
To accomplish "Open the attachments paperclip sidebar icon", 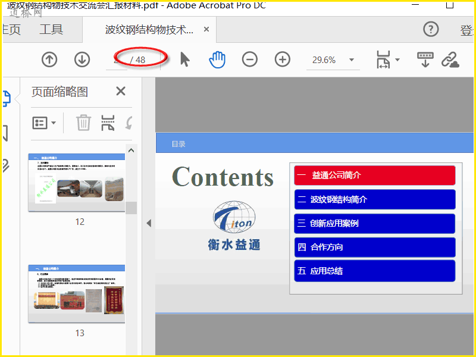I will point(6,166).
